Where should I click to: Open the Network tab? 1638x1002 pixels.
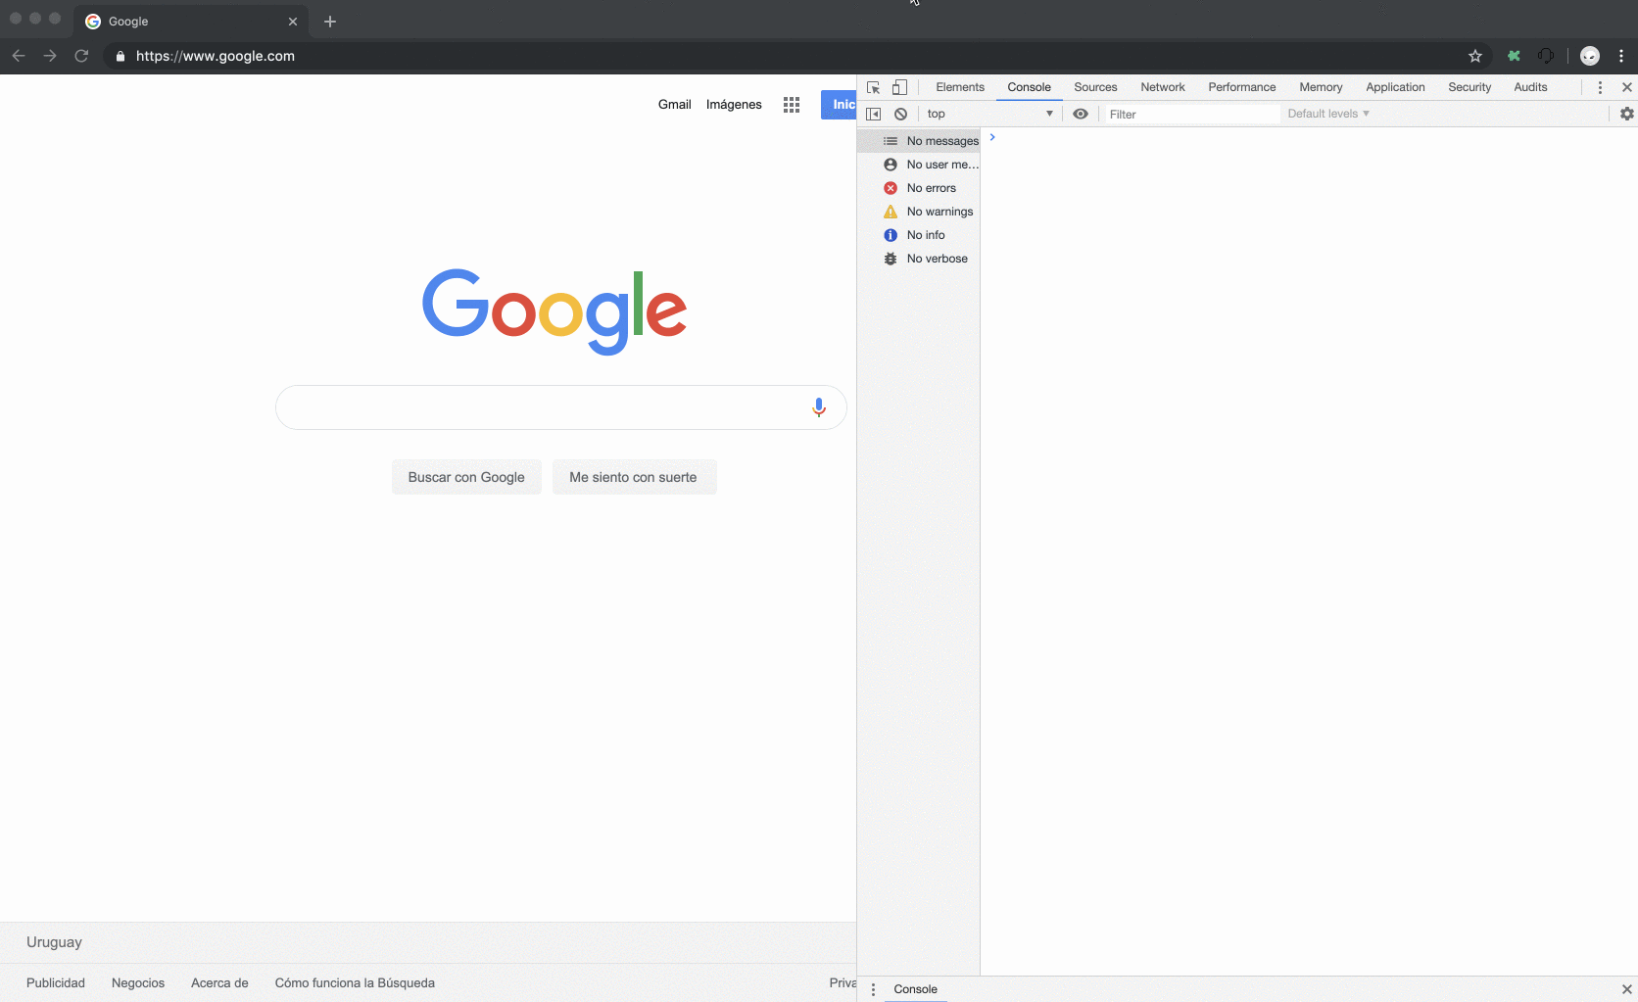1163,87
